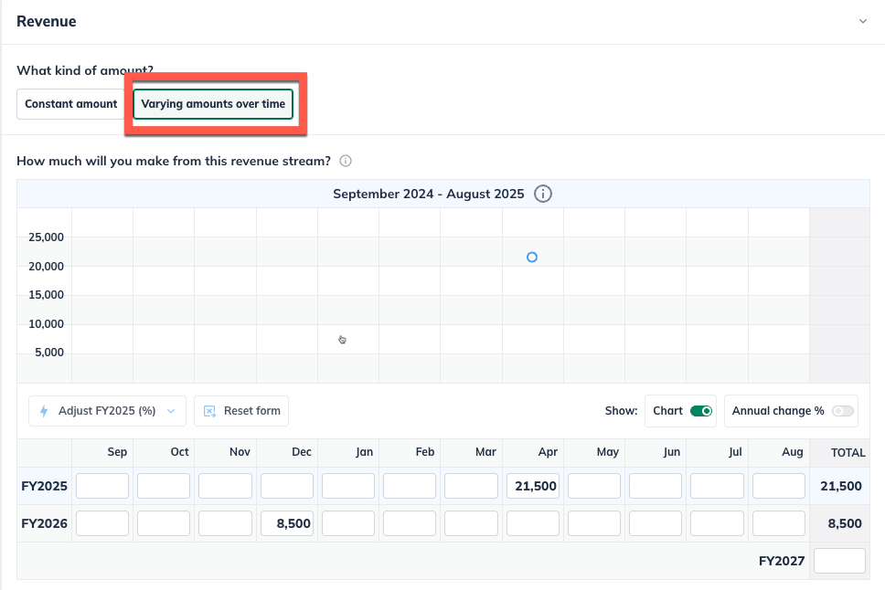Click the FY2025 row label

(x=44, y=486)
